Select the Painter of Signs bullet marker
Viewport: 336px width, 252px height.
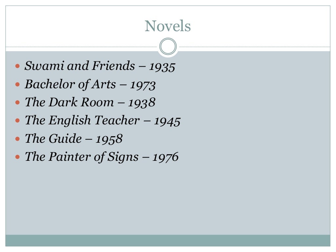(18, 157)
